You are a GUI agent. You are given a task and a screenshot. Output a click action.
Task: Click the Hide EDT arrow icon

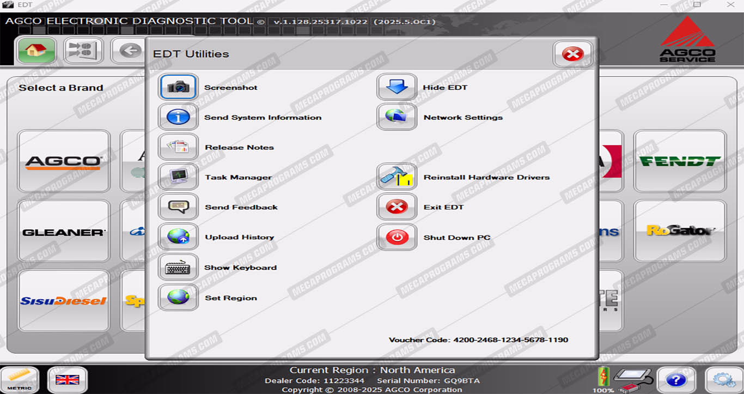click(397, 87)
